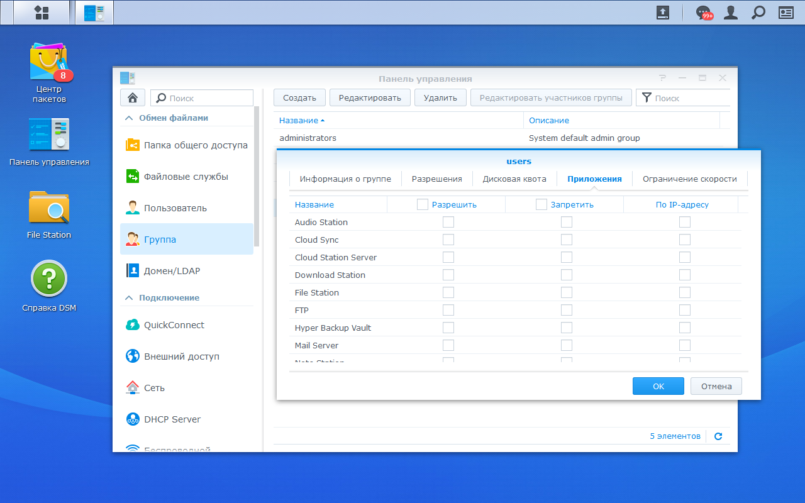805x503 pixels.
Task: Check Запретить for Cloud Sync
Action: (x=567, y=240)
